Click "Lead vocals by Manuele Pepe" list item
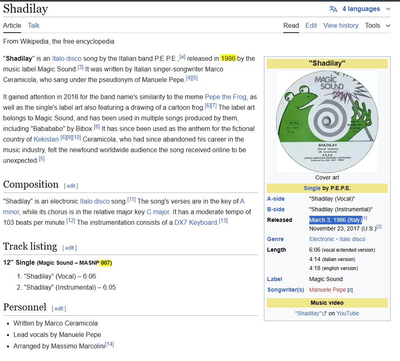400x361 pixels. coord(57,335)
